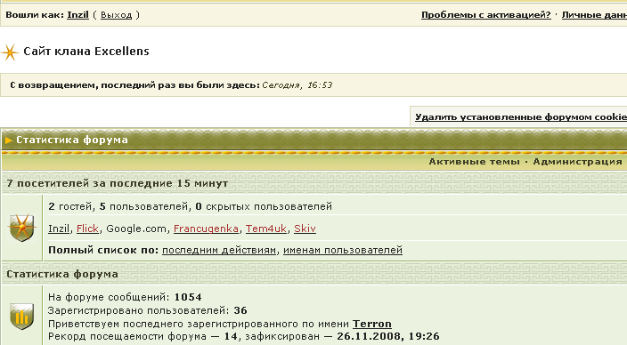Open newest member Terron's profile
The width and height of the screenshot is (627, 345).
click(x=372, y=324)
